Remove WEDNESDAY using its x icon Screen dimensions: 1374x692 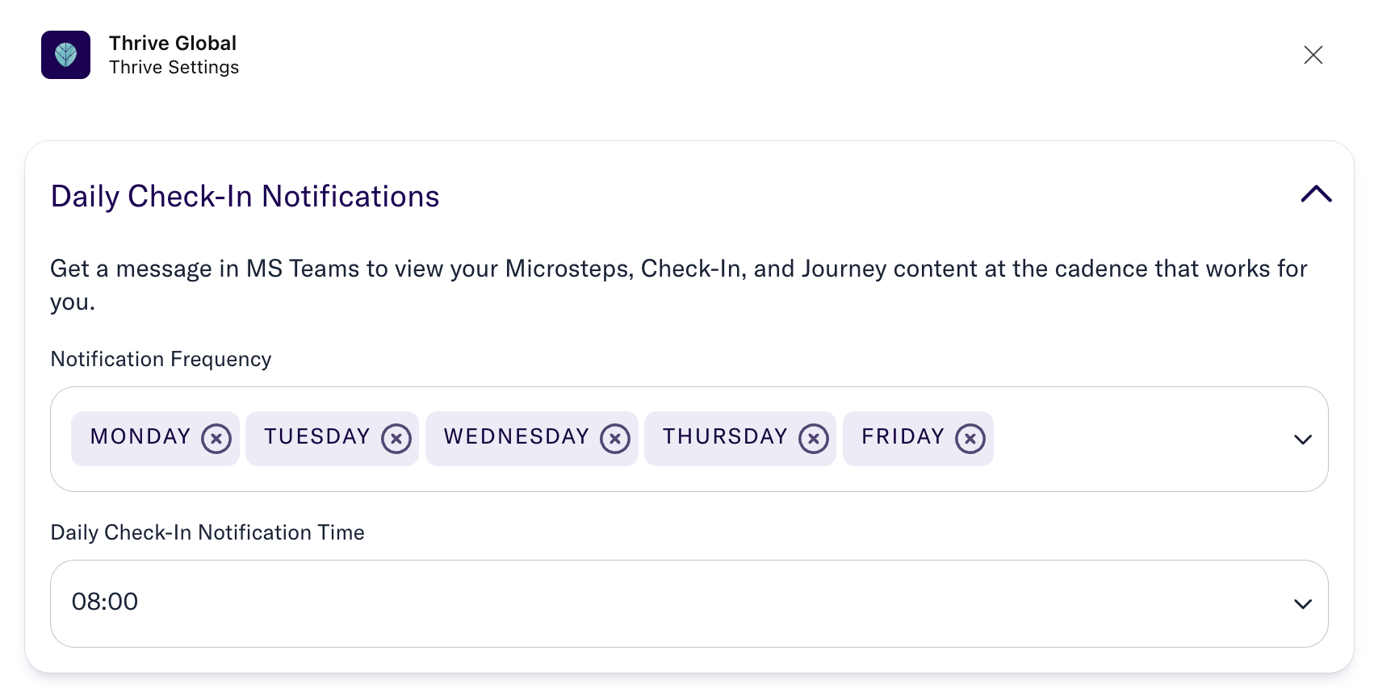(615, 439)
